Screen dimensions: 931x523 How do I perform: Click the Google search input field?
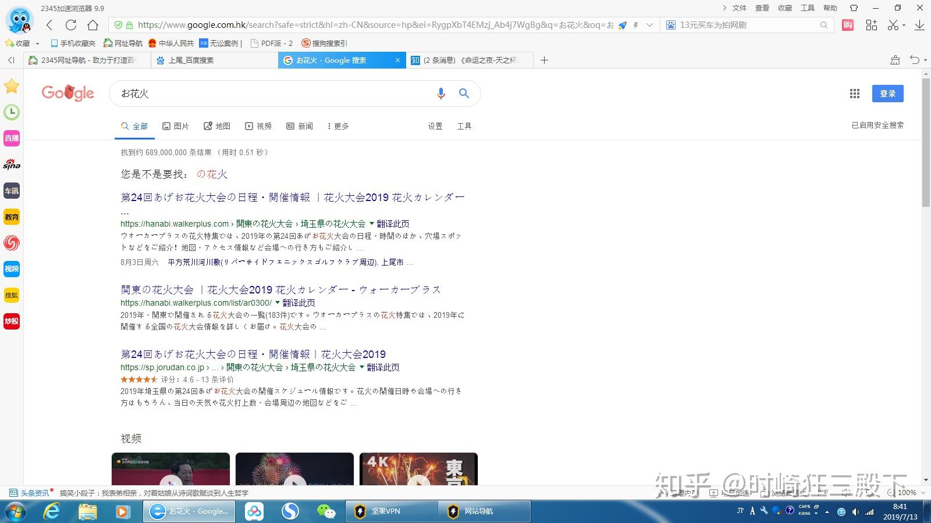tap(273, 94)
